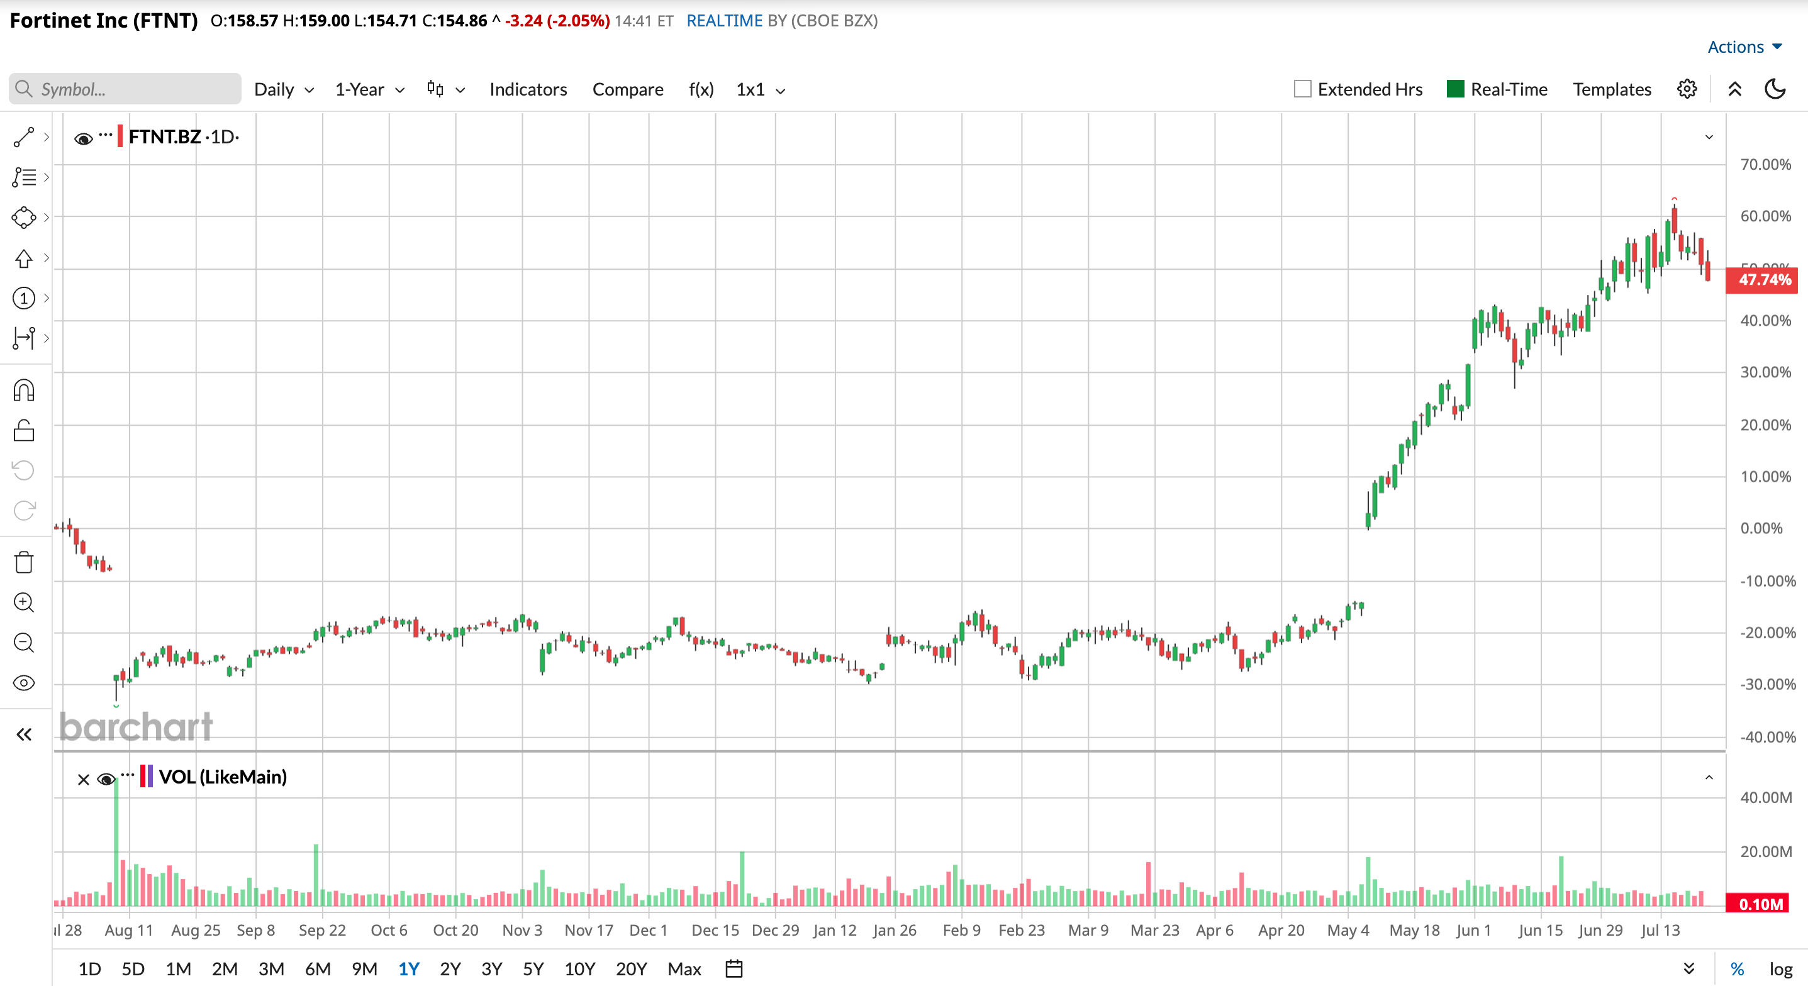
Task: Toggle percent scale mode
Action: tap(1737, 968)
